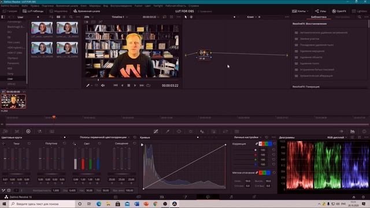
Task: Select the User LUT folder
Action: click(x=10, y=79)
